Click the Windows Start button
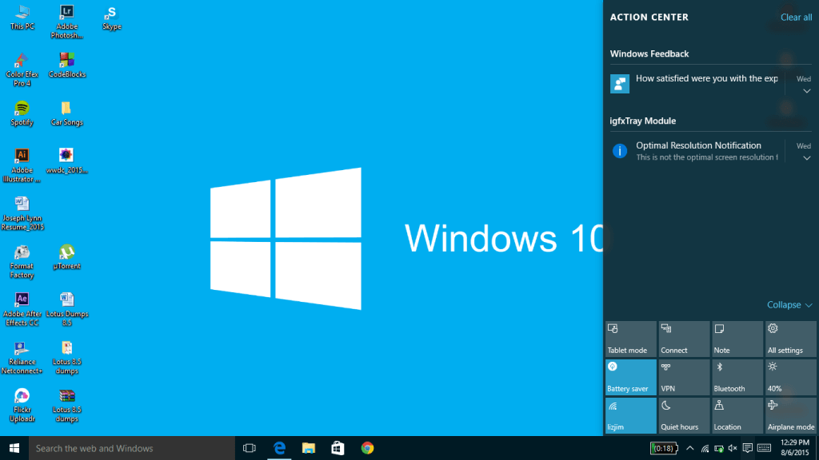819x460 pixels. coord(14,448)
